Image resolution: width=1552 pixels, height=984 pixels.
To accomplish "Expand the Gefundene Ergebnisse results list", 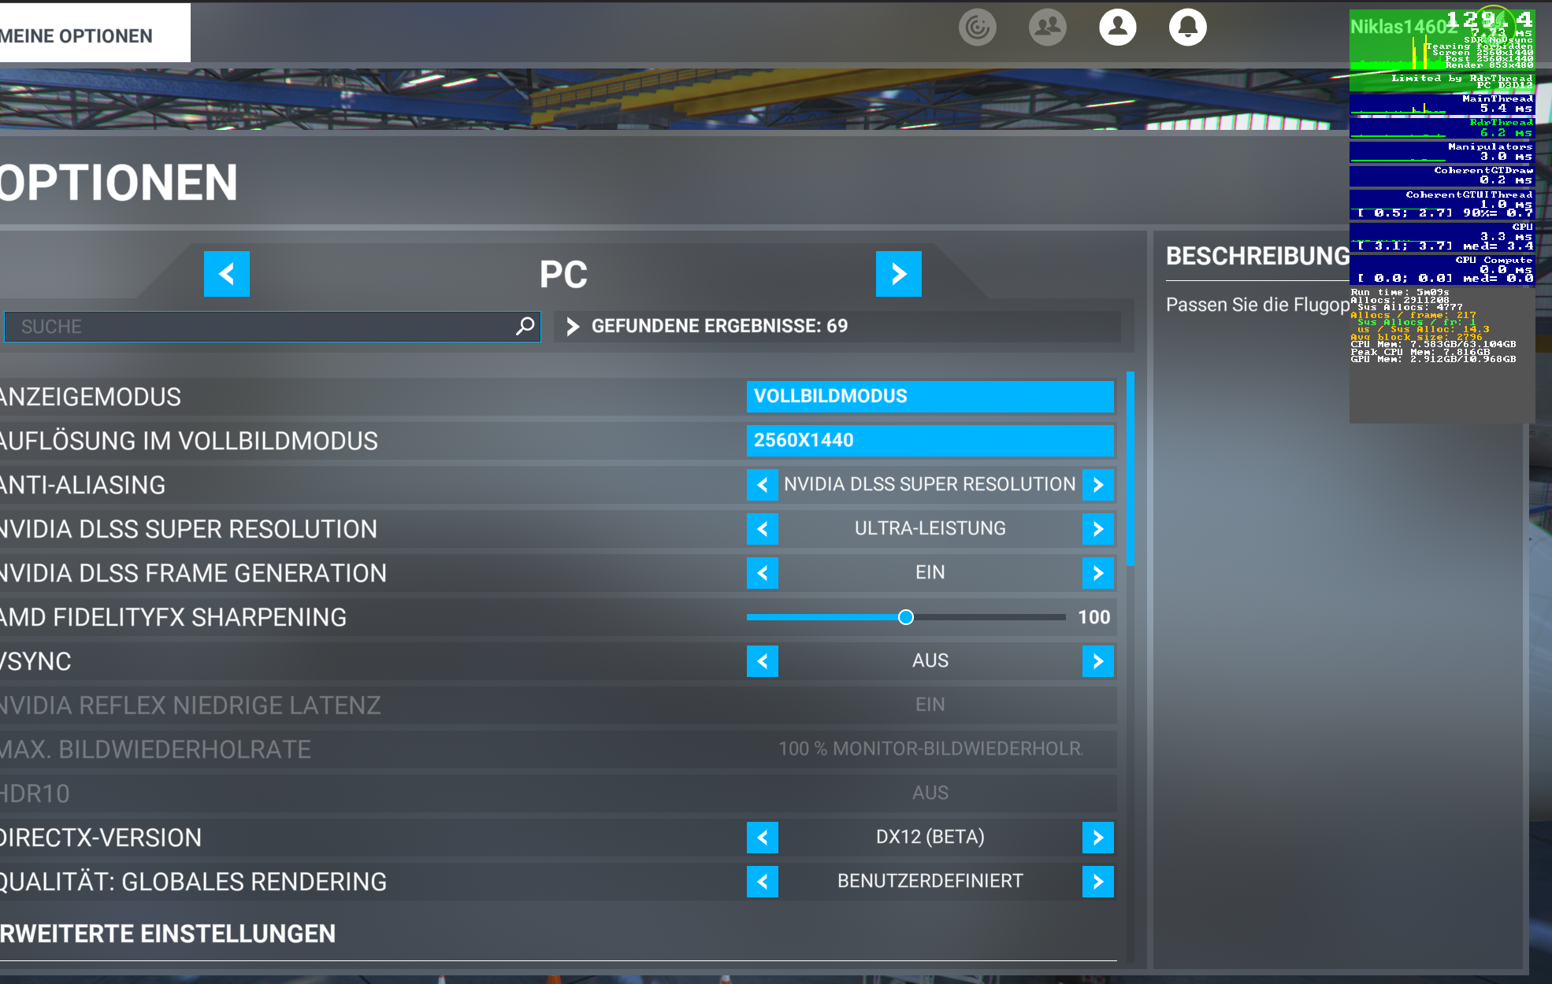I will pos(573,326).
